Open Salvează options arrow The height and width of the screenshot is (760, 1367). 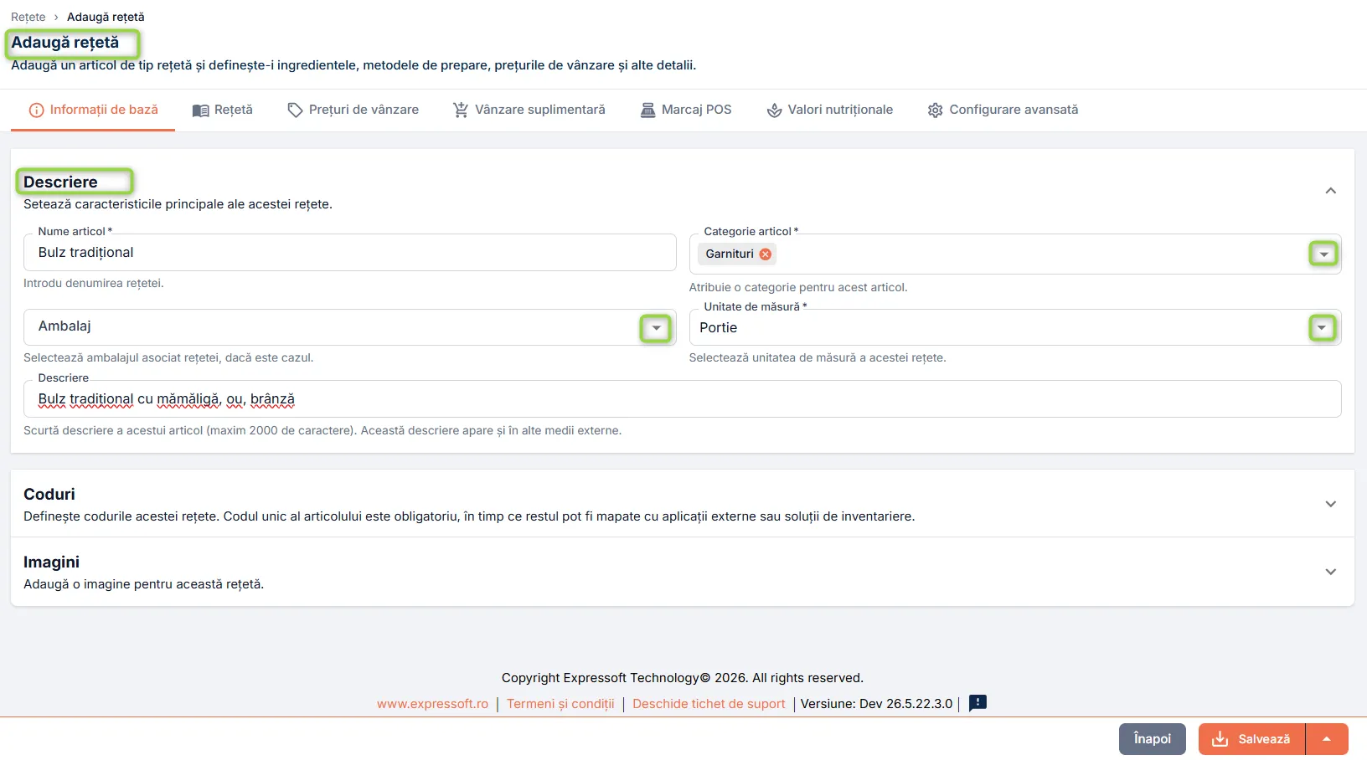pos(1327,739)
